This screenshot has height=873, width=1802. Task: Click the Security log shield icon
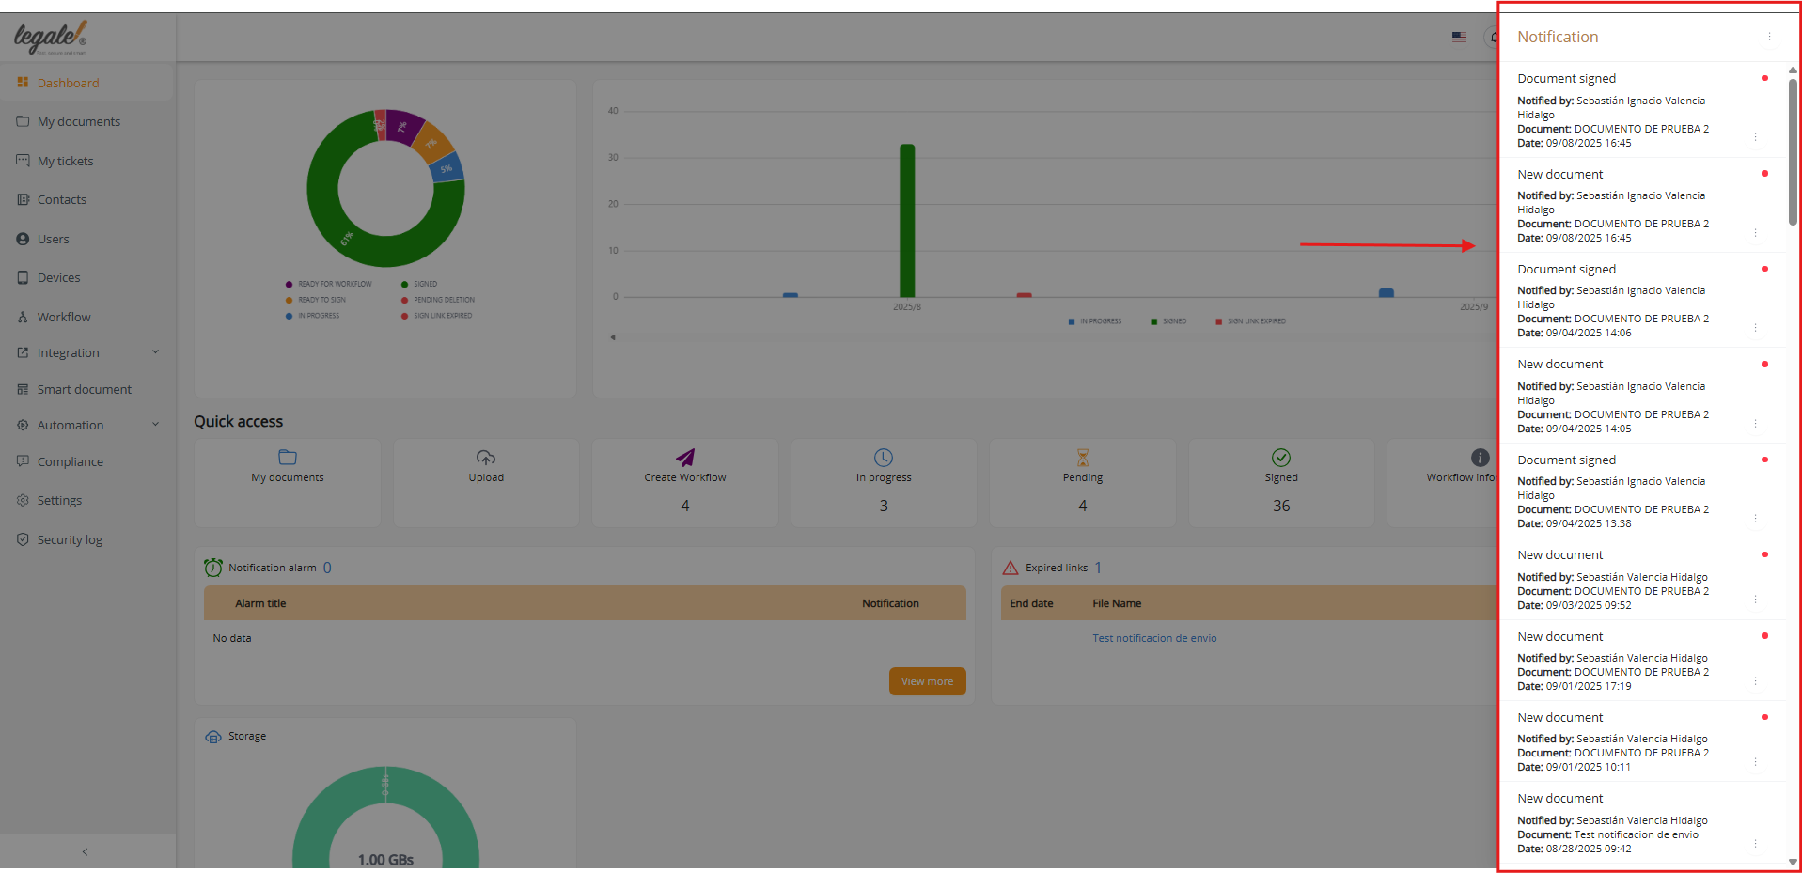coord(23,539)
